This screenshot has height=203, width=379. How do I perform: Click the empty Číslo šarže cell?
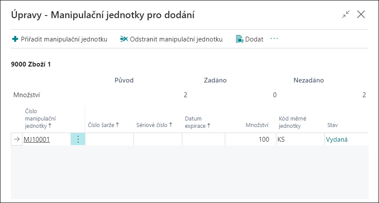click(x=109, y=139)
